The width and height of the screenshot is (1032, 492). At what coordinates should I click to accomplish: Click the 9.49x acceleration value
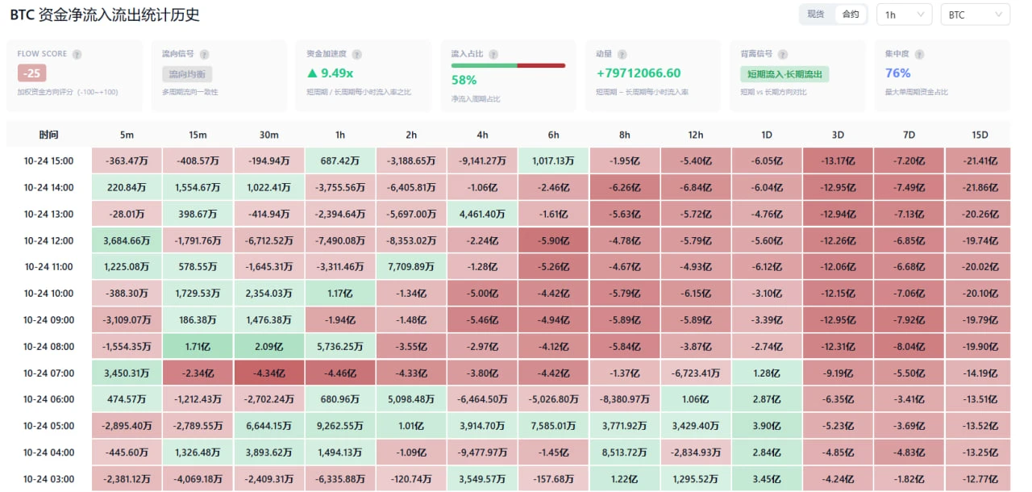(x=332, y=73)
